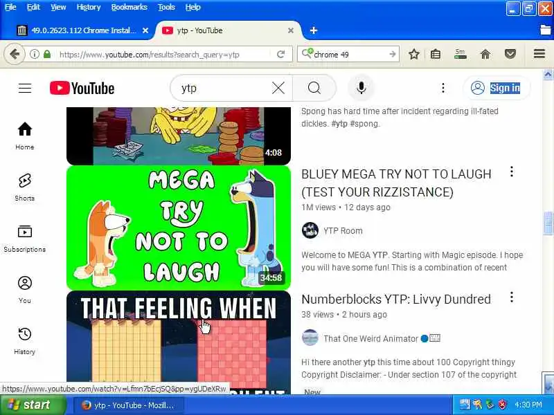Click the Pocket icon in toolbar
The width and height of the screenshot is (554, 415).
click(x=510, y=55)
